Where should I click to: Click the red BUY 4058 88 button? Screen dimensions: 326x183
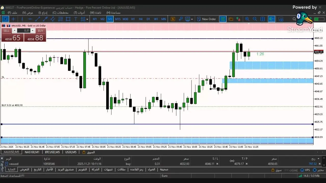coord(35,38)
